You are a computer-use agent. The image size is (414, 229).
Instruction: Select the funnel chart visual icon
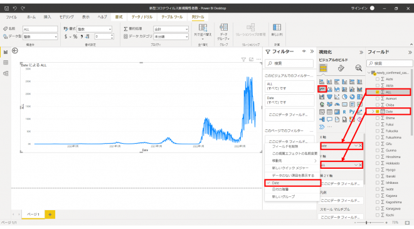pos(329,97)
